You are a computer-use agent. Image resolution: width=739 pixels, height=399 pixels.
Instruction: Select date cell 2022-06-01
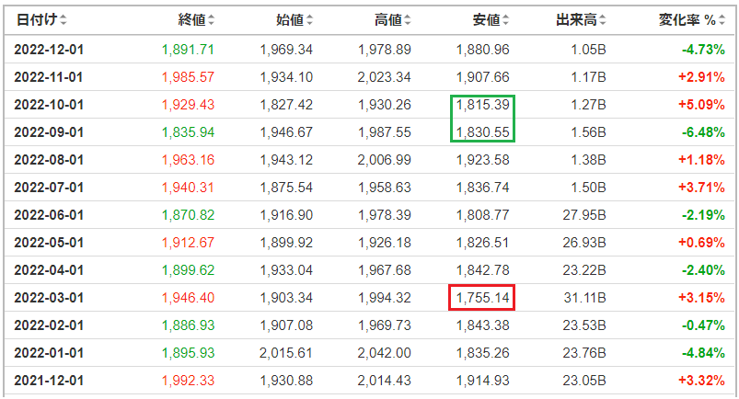49,215
